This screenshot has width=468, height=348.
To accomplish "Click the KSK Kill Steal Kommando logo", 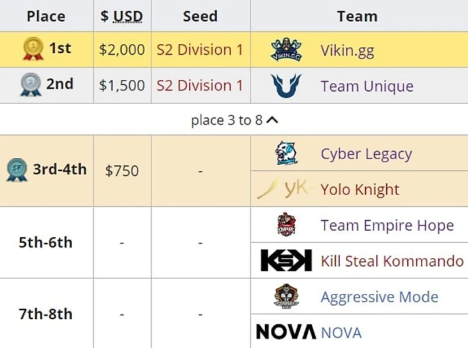I will point(286,261).
